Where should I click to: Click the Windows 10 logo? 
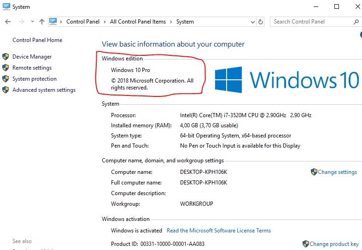pyautogui.click(x=286, y=80)
